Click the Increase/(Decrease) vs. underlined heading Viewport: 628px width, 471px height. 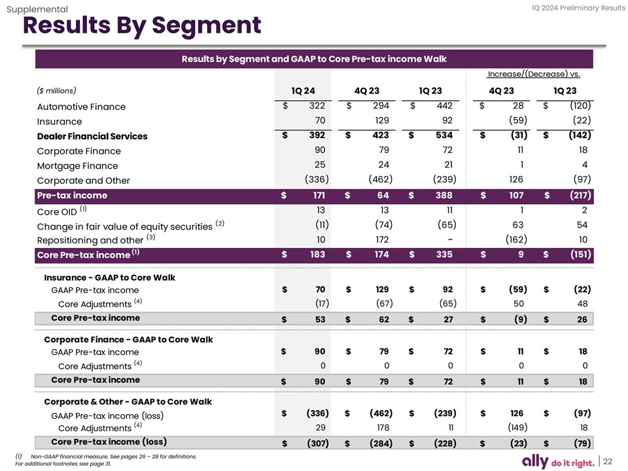[534, 73]
